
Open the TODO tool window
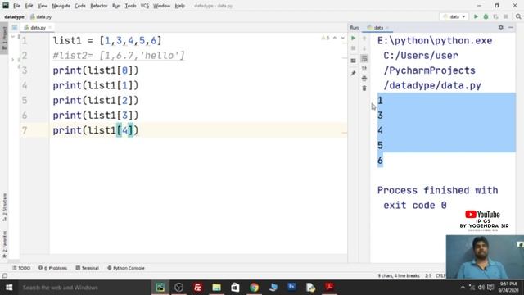21,268
